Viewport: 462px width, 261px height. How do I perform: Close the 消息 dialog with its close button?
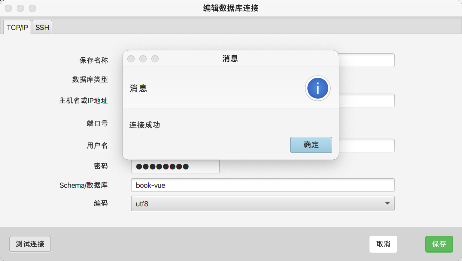tap(131, 59)
